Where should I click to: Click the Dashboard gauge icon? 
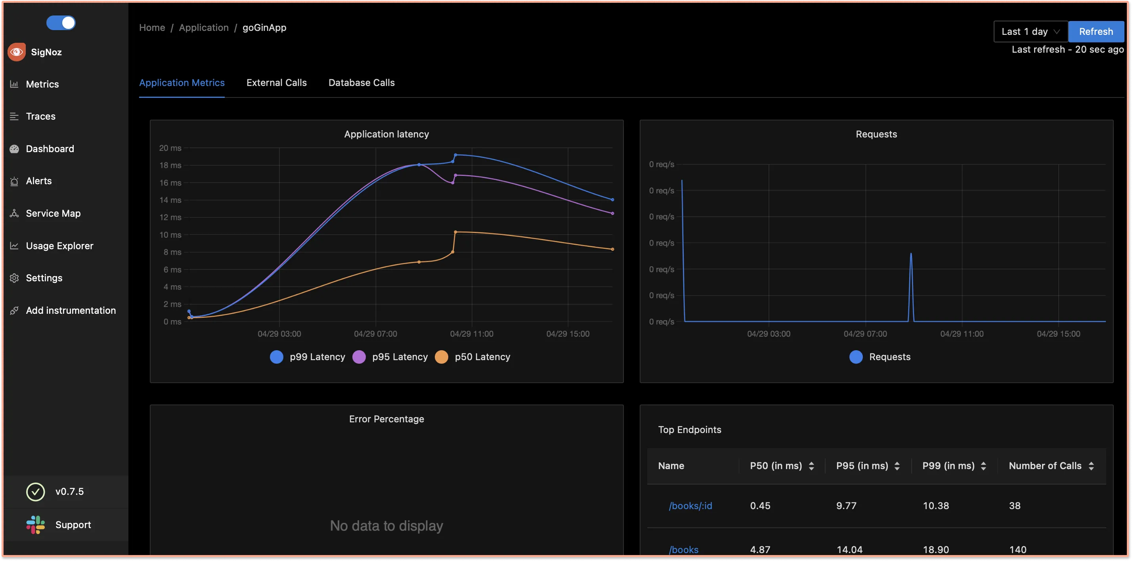14,149
